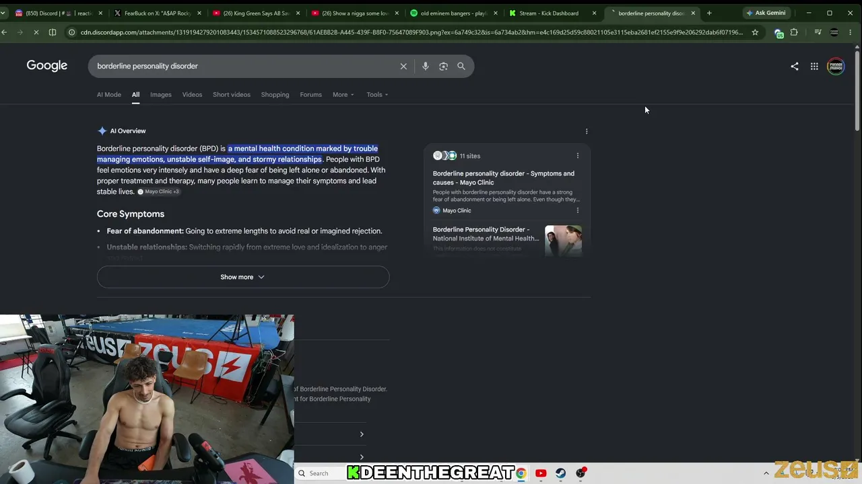
Task: Click the Windows taskbar Search box
Action: tap(321, 473)
